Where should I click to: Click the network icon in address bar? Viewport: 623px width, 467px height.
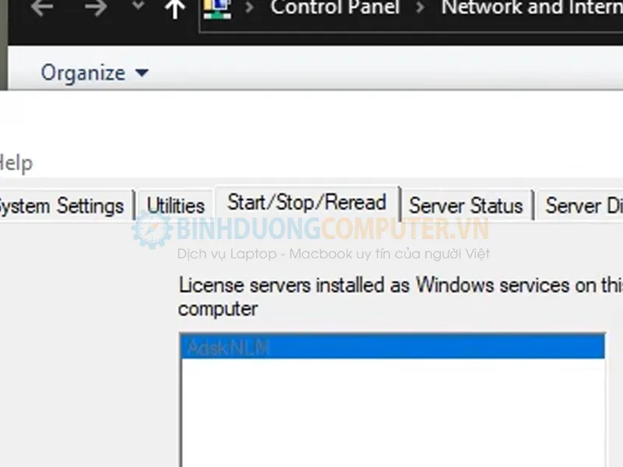click(216, 9)
